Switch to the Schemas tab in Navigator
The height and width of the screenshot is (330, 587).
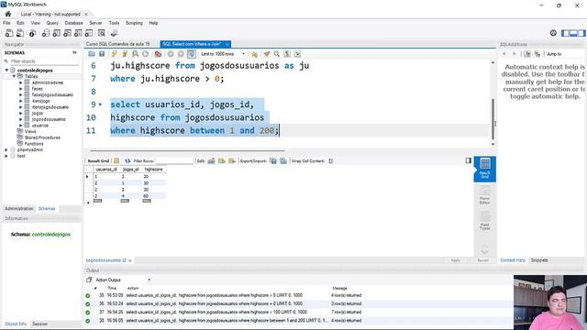(x=47, y=209)
